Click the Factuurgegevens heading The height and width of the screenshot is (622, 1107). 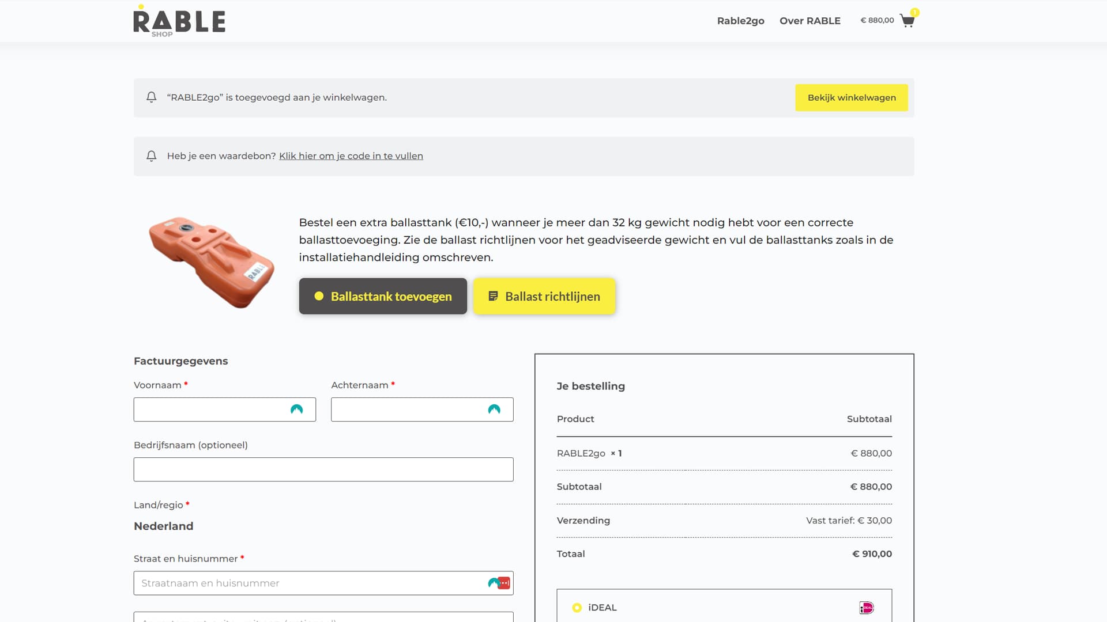tap(180, 361)
